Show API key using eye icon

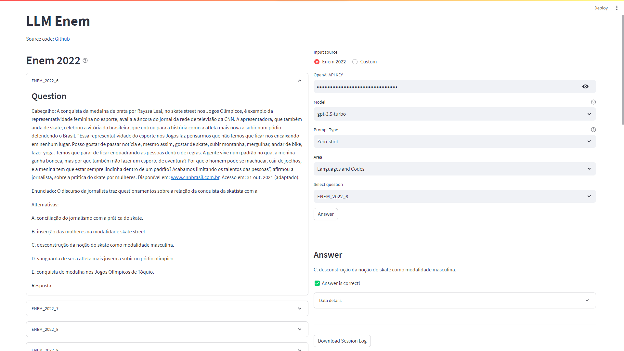point(585,86)
